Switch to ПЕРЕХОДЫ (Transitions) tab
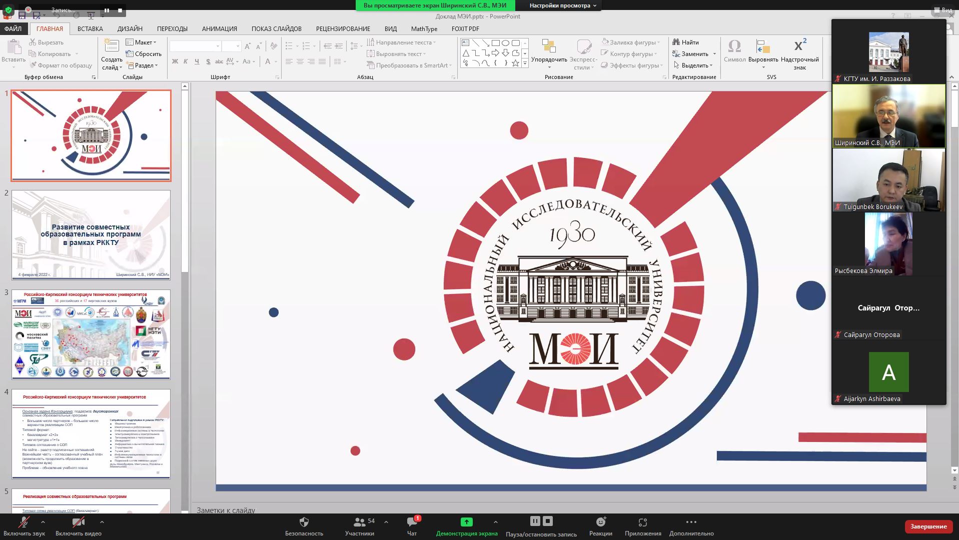 pos(172,29)
